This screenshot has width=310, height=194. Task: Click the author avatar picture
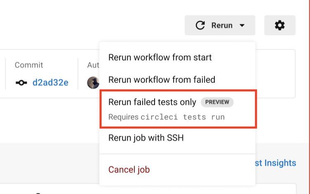pos(93,83)
